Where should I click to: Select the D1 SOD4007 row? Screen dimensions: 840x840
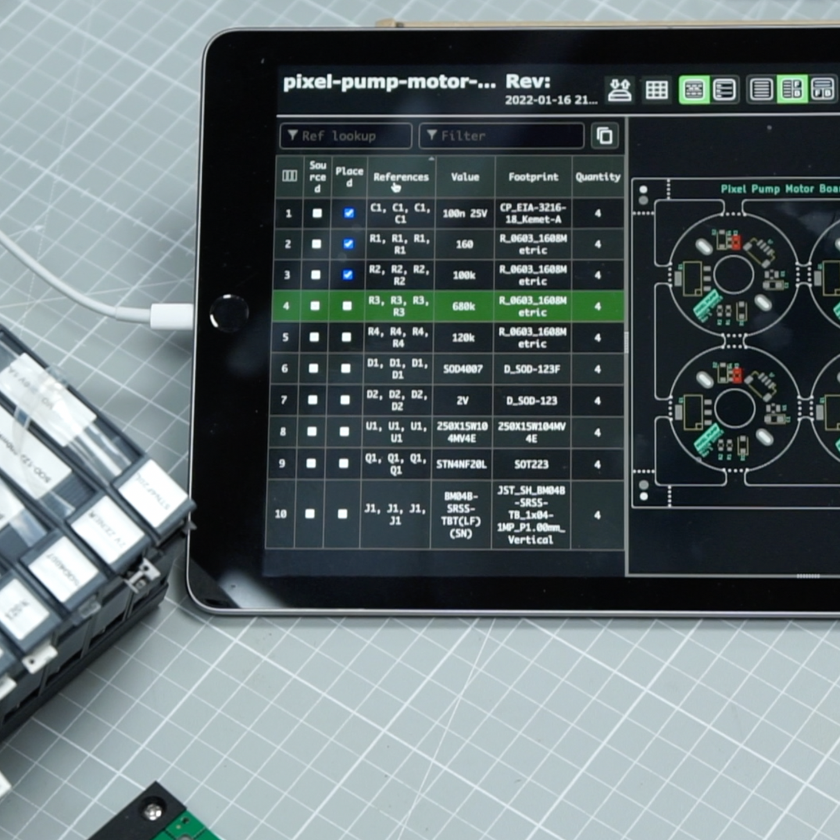pos(463,369)
